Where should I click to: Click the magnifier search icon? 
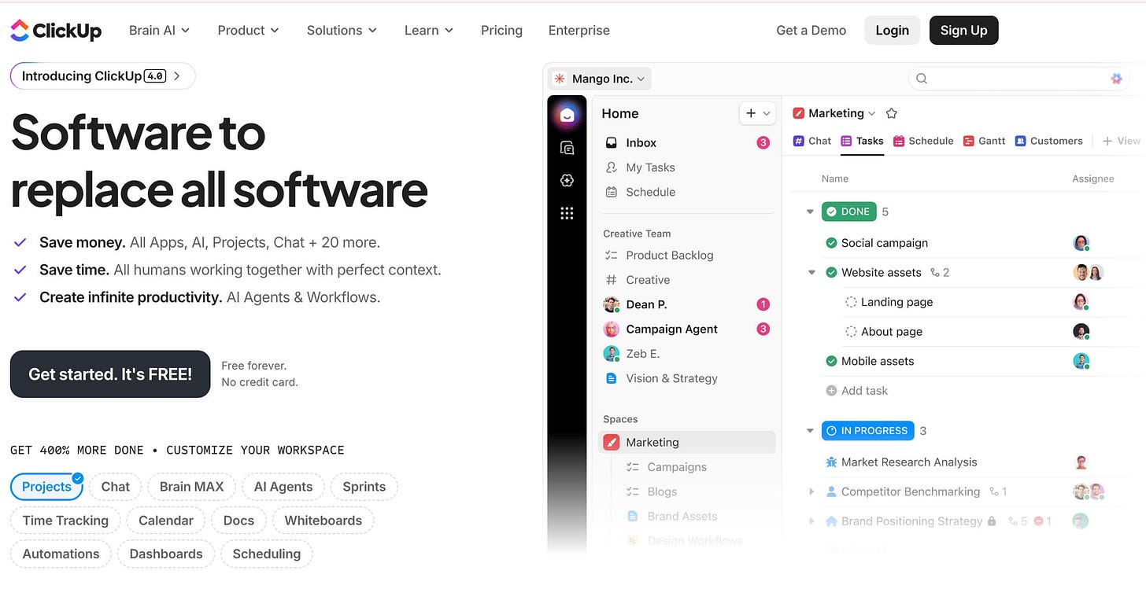pos(922,79)
